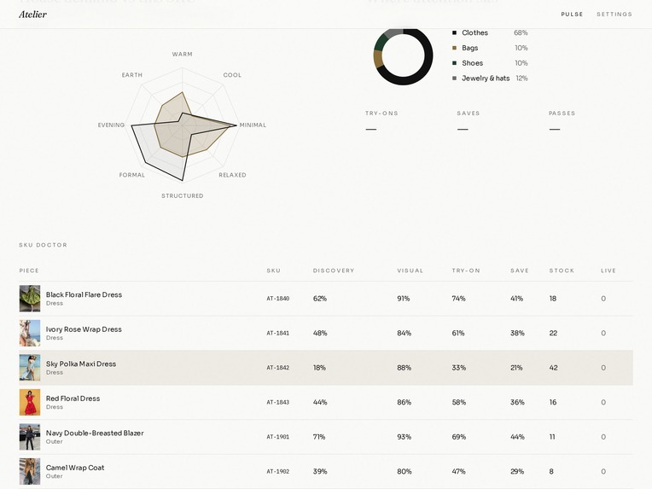The image size is (652, 489).
Task: Select the Red Floral Dress thumbnail
Action: (30, 402)
